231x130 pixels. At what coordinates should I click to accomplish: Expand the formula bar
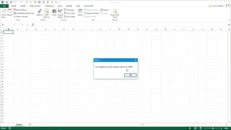(229, 25)
